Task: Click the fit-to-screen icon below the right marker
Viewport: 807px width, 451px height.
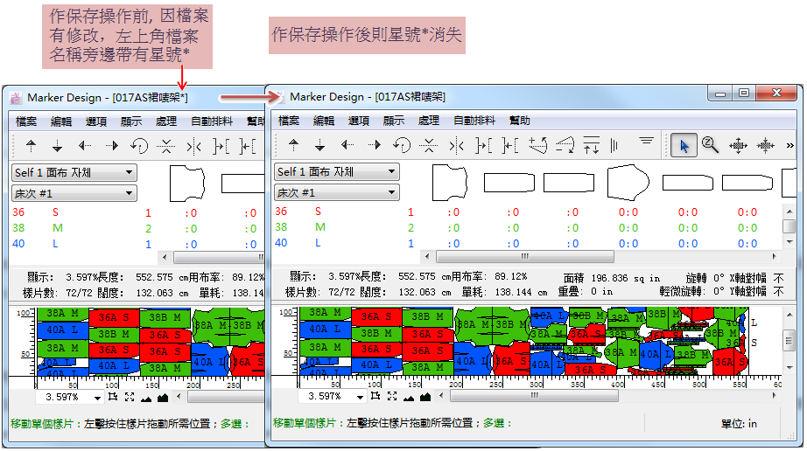Action: (x=391, y=397)
